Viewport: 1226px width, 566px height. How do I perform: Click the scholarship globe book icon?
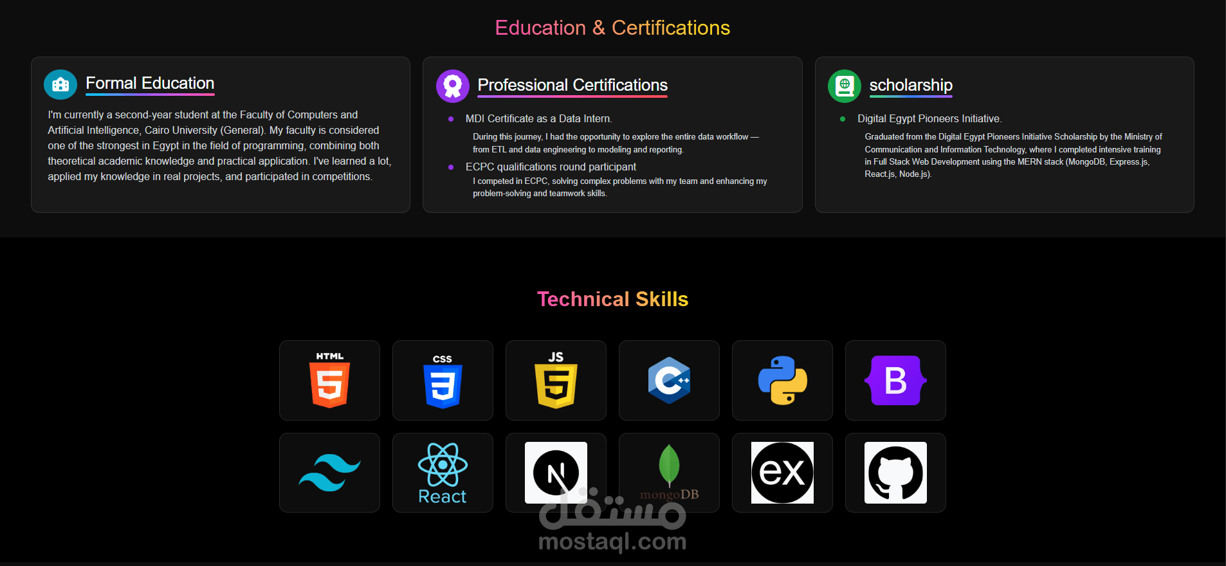[845, 86]
